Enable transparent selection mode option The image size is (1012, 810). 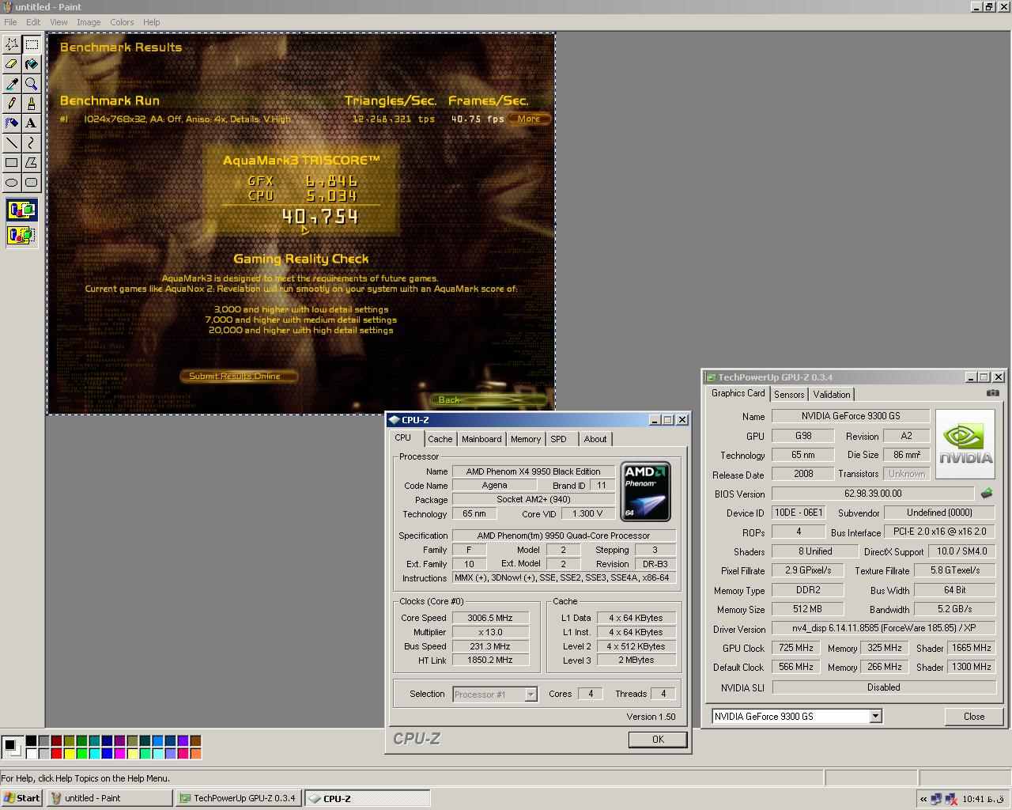pos(21,235)
